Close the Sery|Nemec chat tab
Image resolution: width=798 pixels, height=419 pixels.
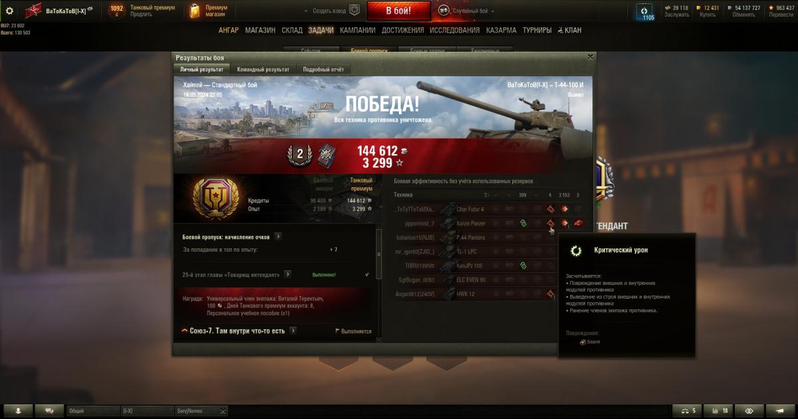[x=222, y=411]
